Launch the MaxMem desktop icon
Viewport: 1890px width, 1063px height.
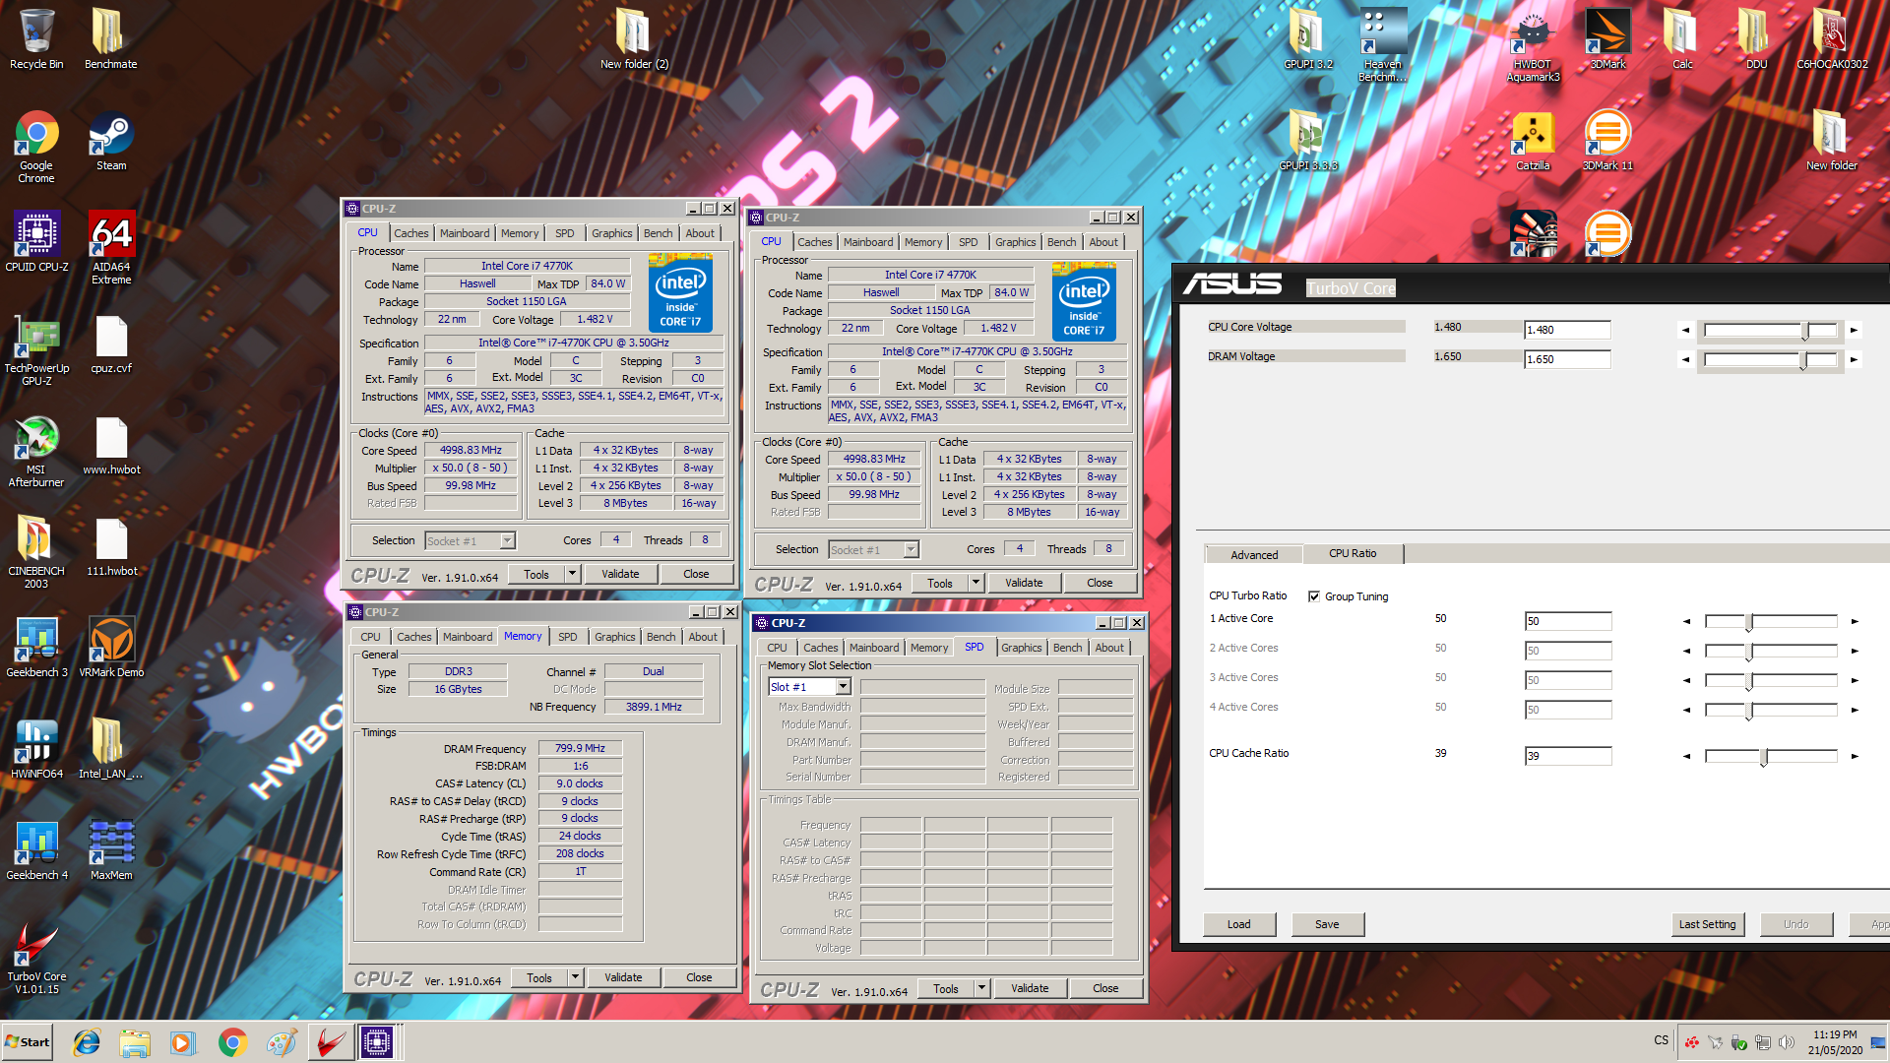click(111, 849)
